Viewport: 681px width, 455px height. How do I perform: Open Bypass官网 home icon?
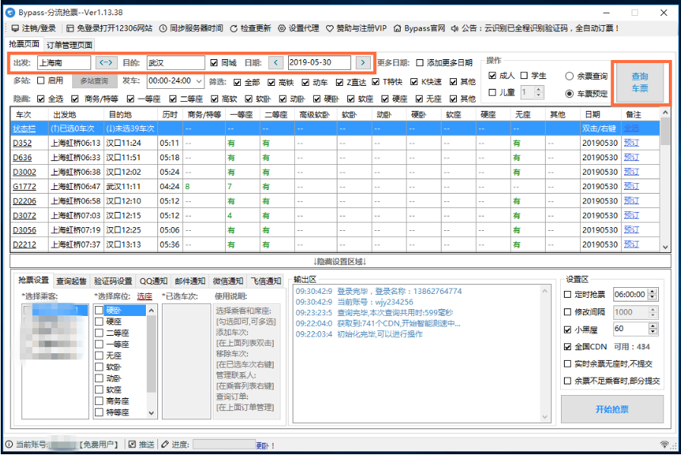coord(397,28)
